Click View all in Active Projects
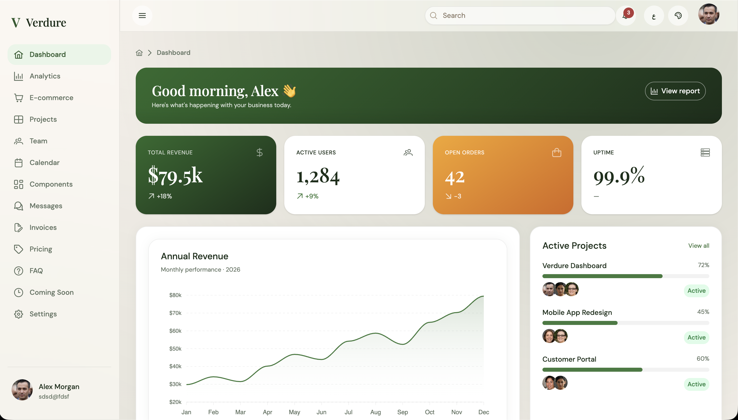738x420 pixels. pyautogui.click(x=699, y=246)
